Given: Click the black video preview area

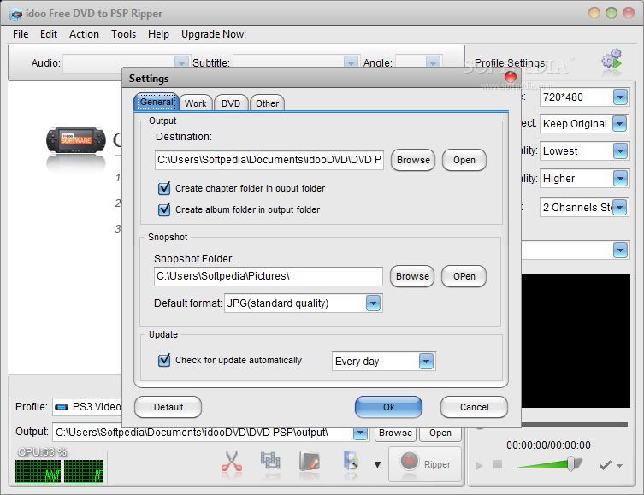Looking at the screenshot, I should (x=576, y=341).
